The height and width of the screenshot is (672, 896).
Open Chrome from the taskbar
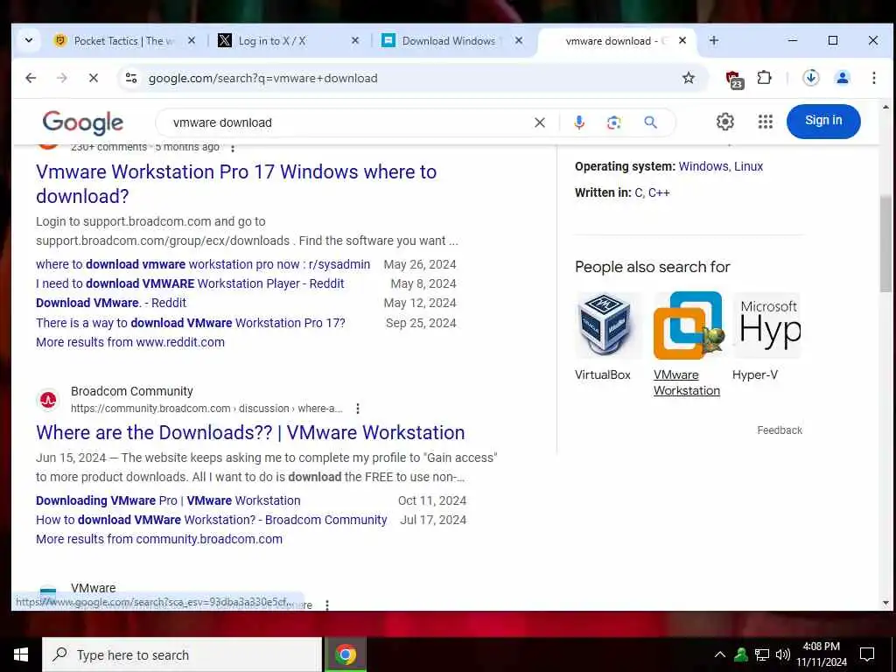(345, 654)
